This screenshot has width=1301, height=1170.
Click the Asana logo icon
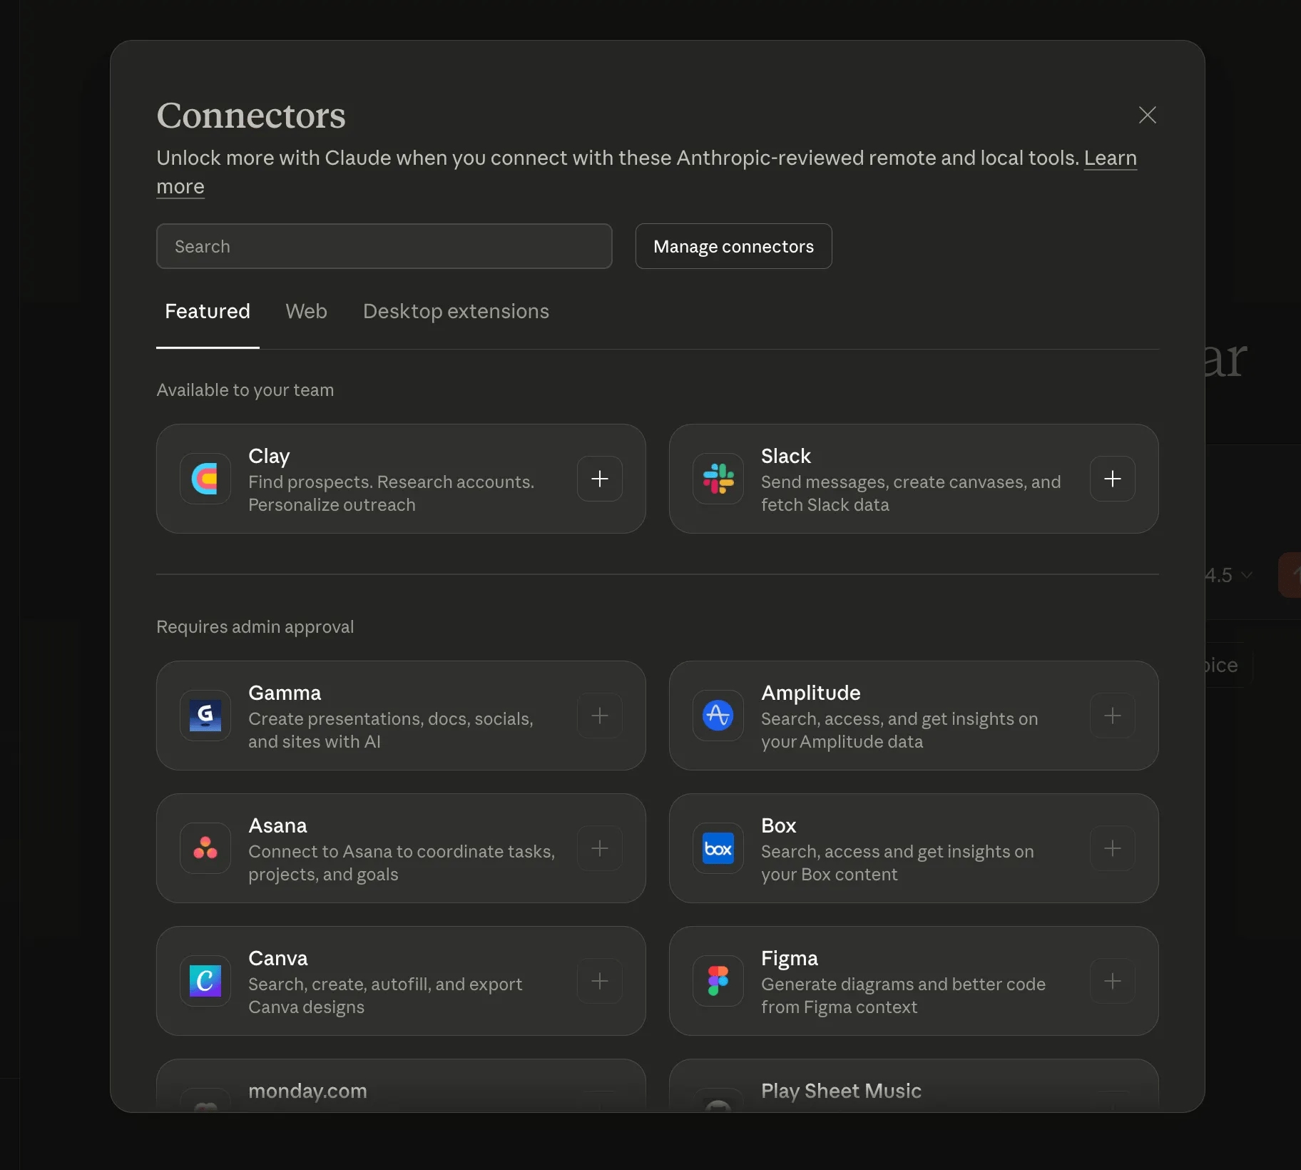[x=205, y=848]
